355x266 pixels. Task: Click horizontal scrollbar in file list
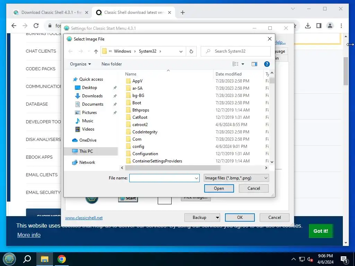click(x=173, y=168)
